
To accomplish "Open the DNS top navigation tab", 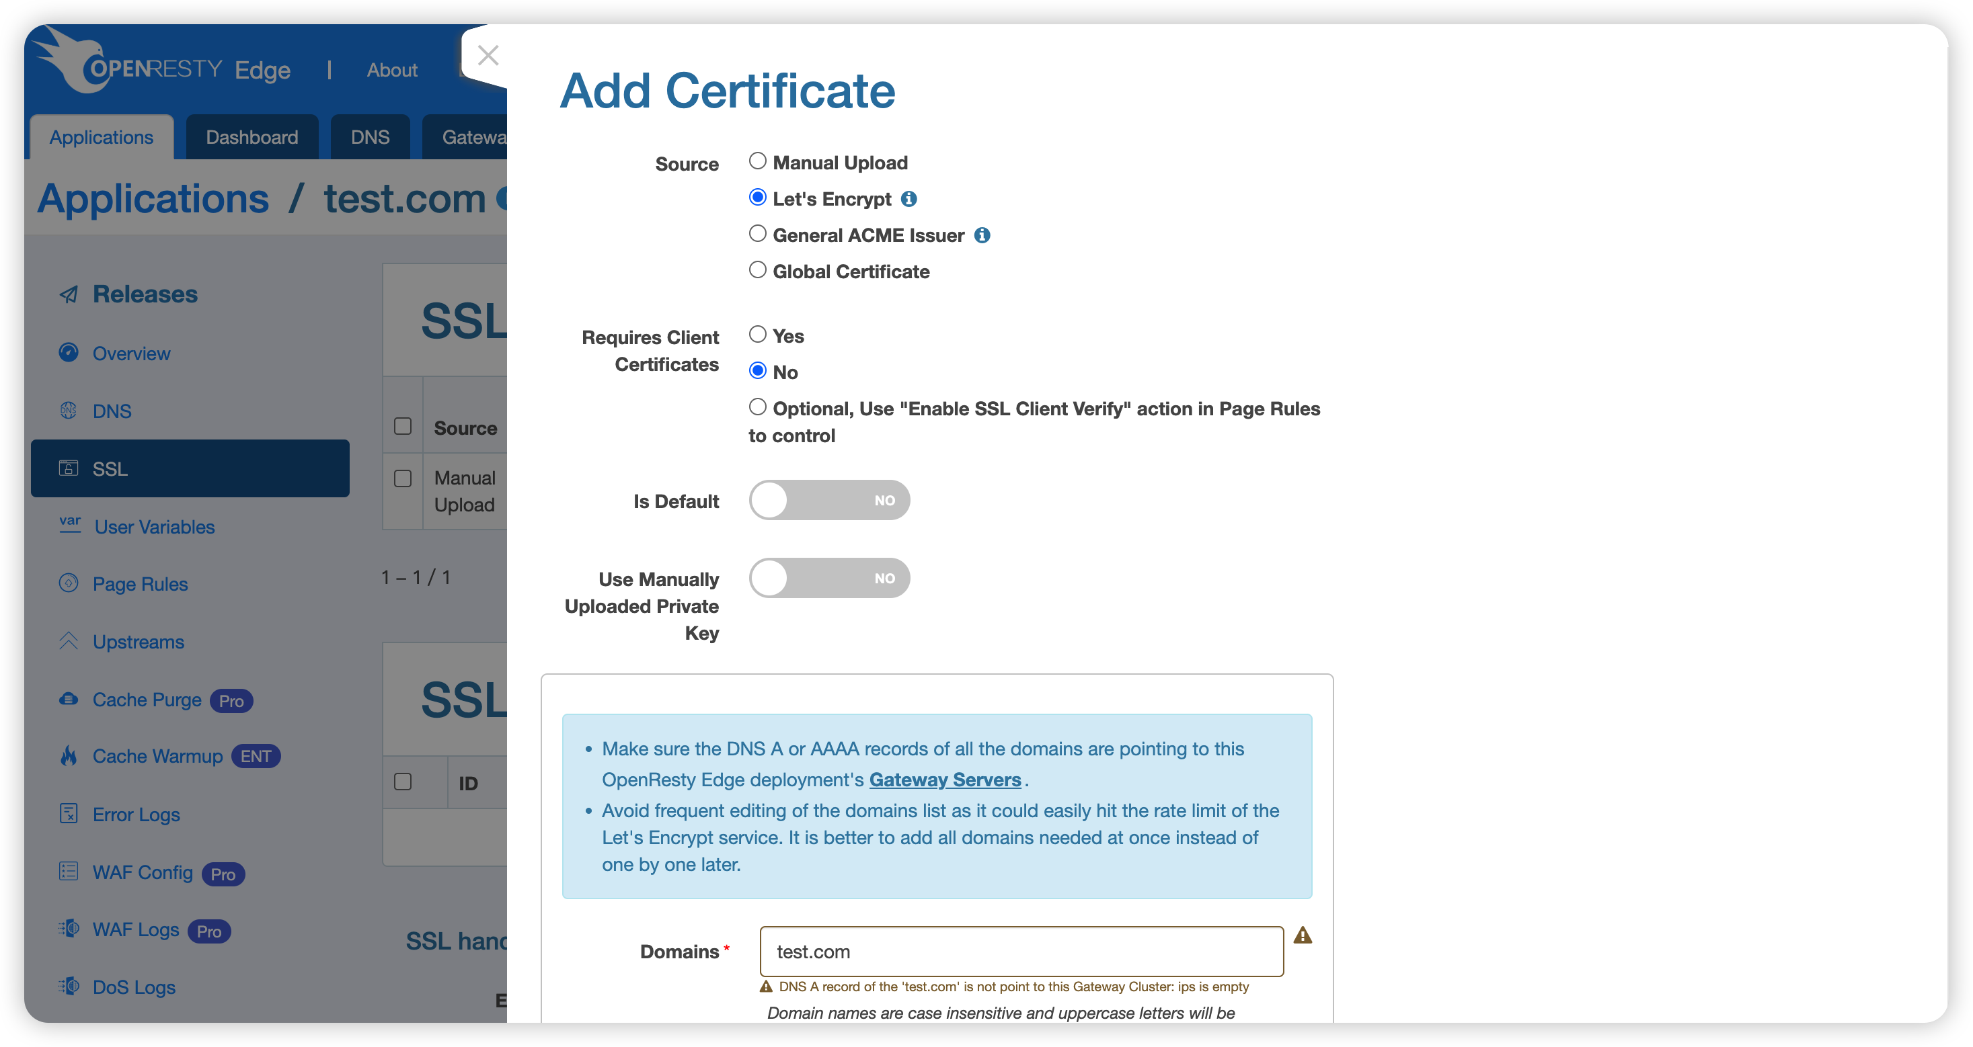I will [x=370, y=138].
